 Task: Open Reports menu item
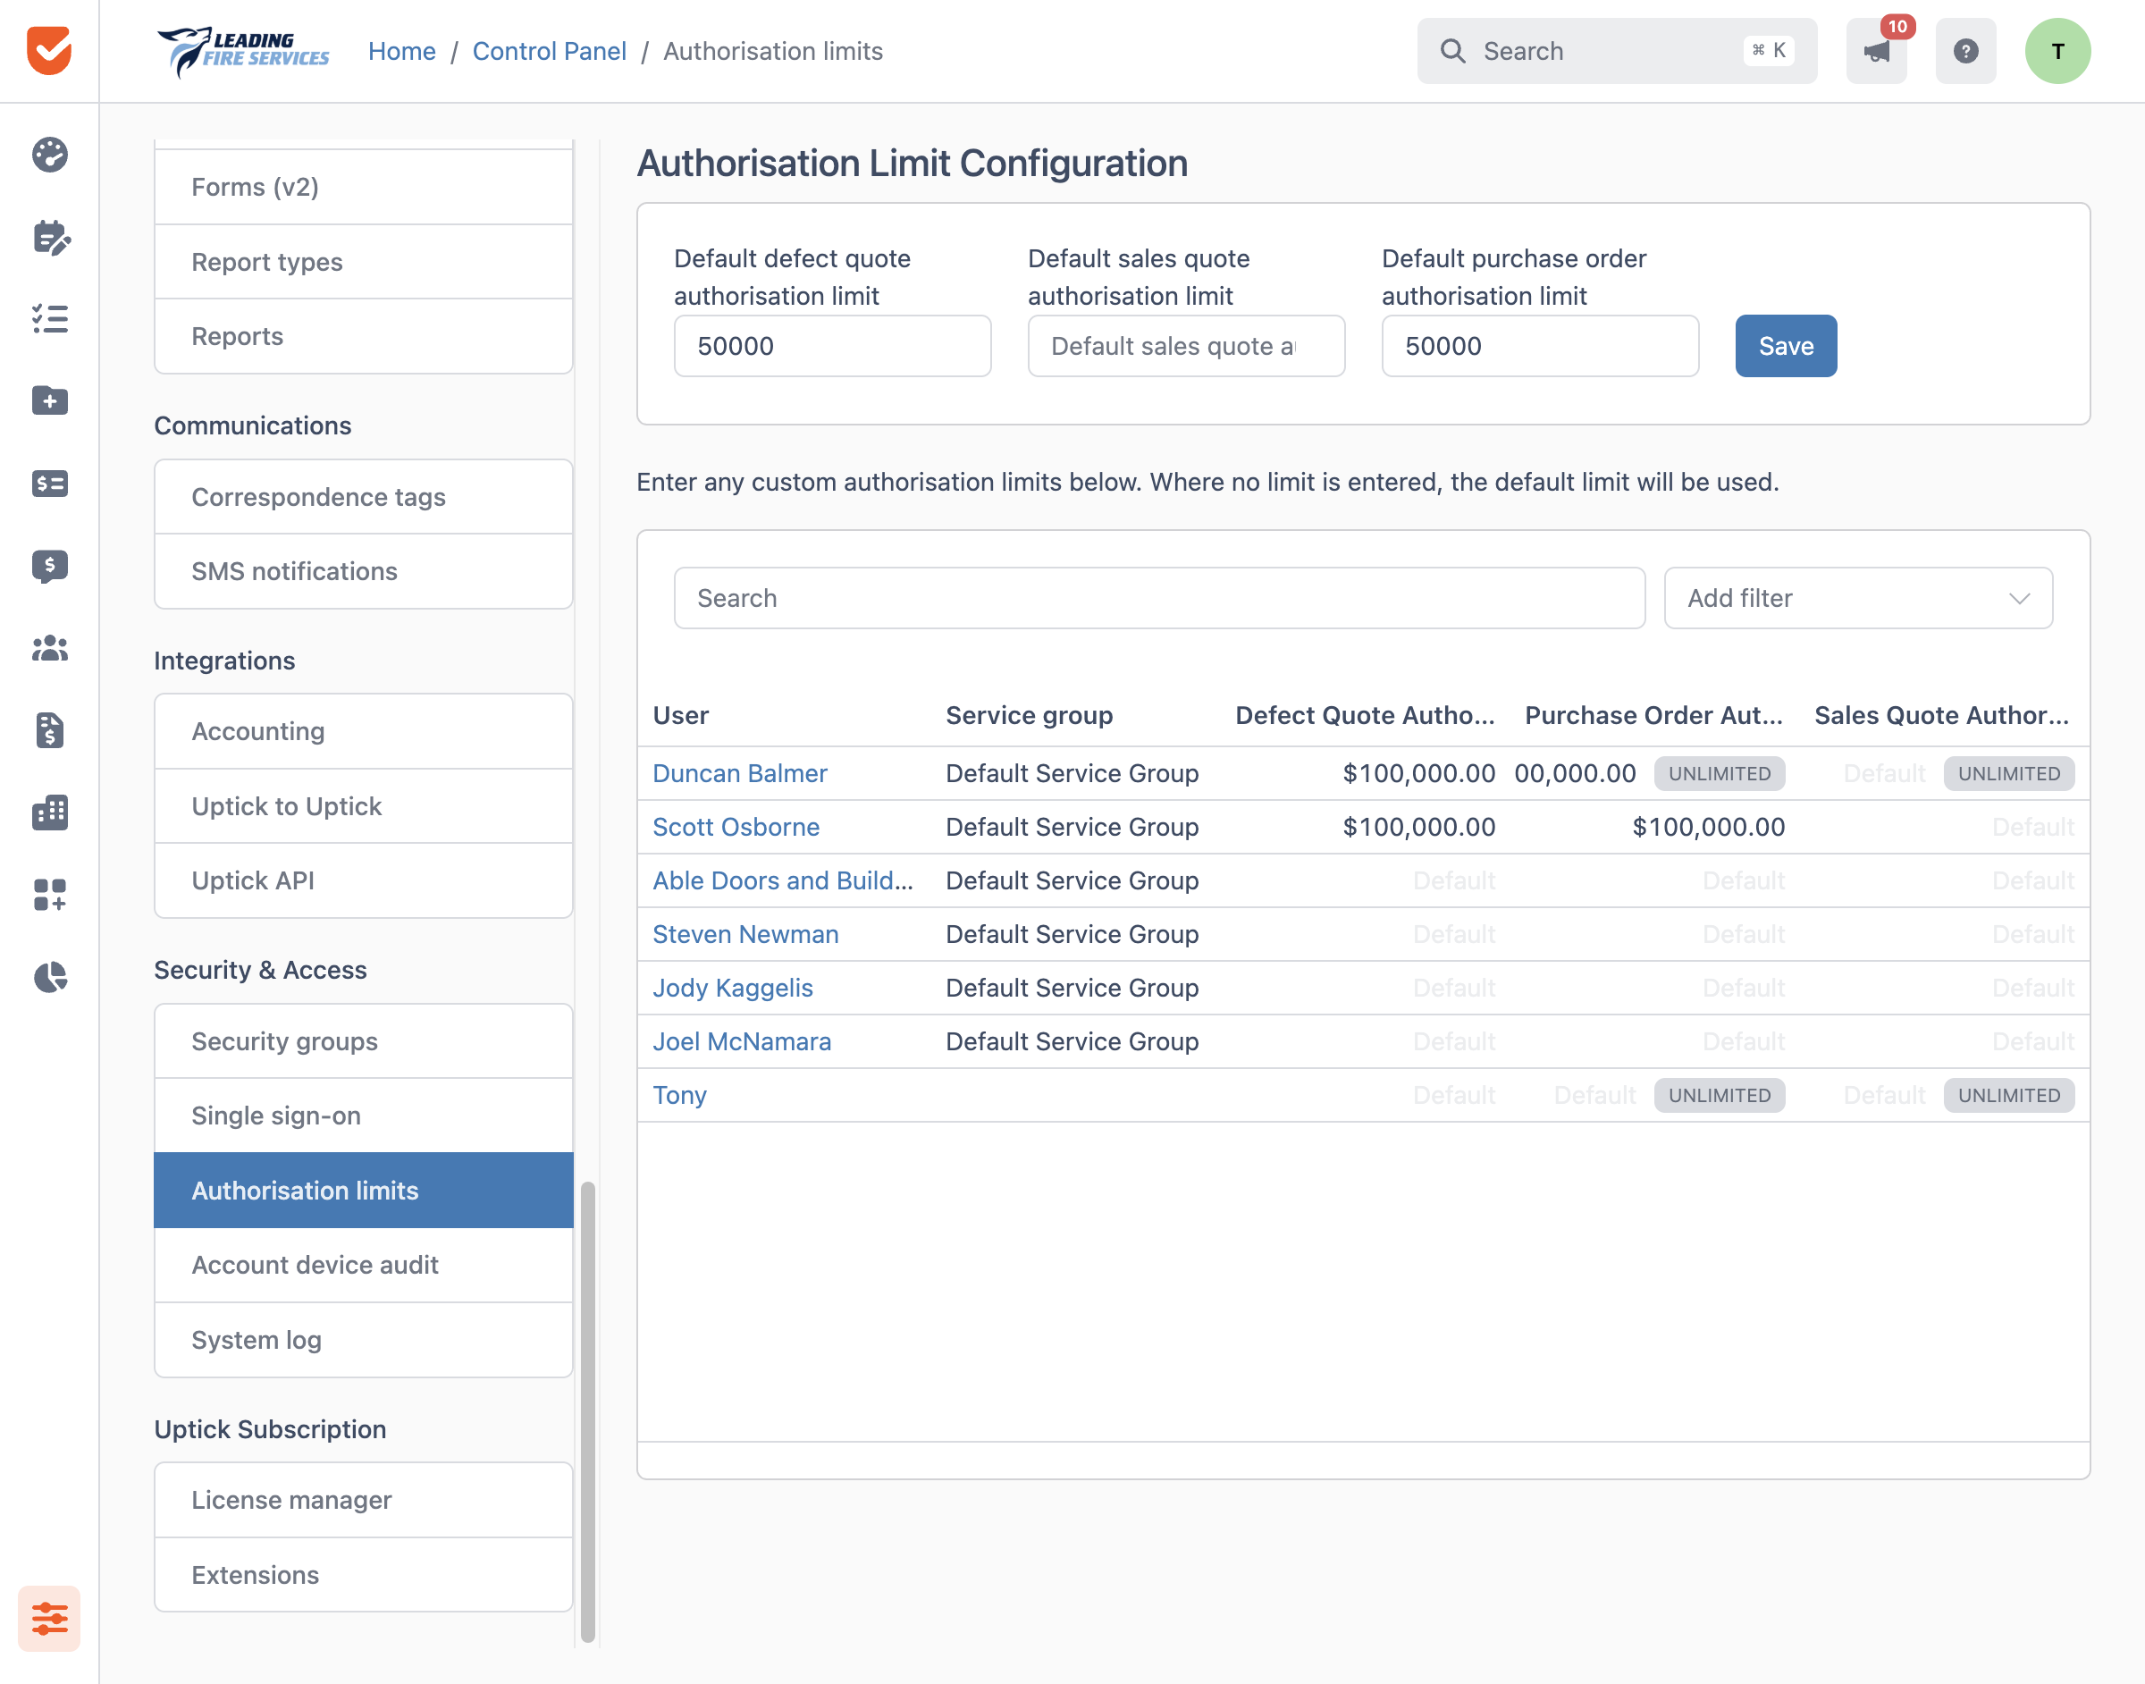click(364, 336)
